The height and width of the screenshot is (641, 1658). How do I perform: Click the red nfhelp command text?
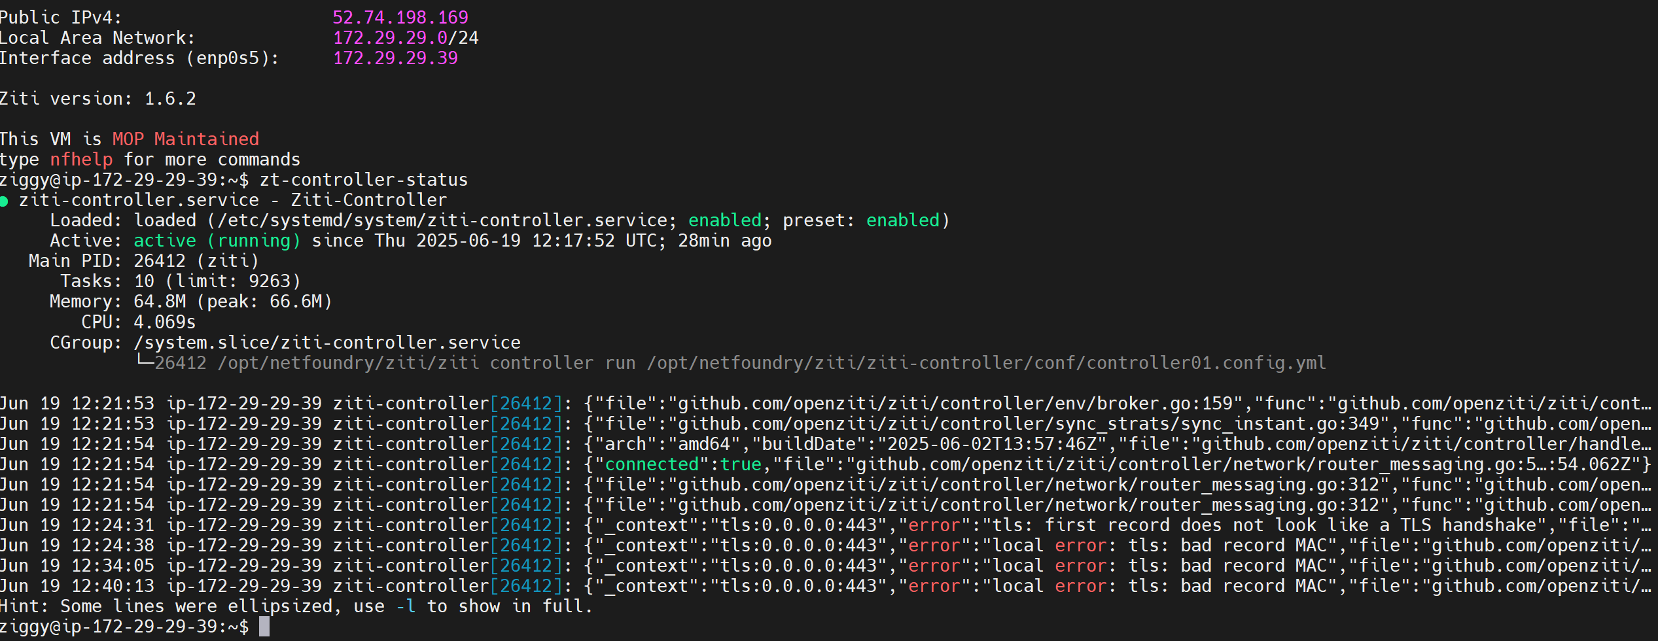[82, 160]
